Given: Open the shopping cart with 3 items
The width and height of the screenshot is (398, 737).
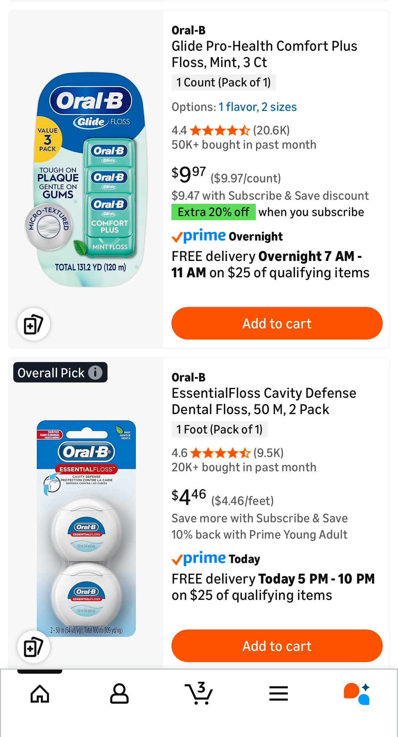Looking at the screenshot, I should [199, 693].
